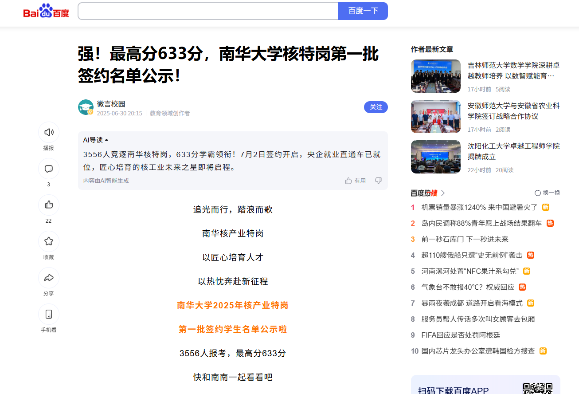Open the 沈阳化工大学卓越工程师学院 article link
Image resolution: width=579 pixels, height=394 pixels.
point(514,151)
